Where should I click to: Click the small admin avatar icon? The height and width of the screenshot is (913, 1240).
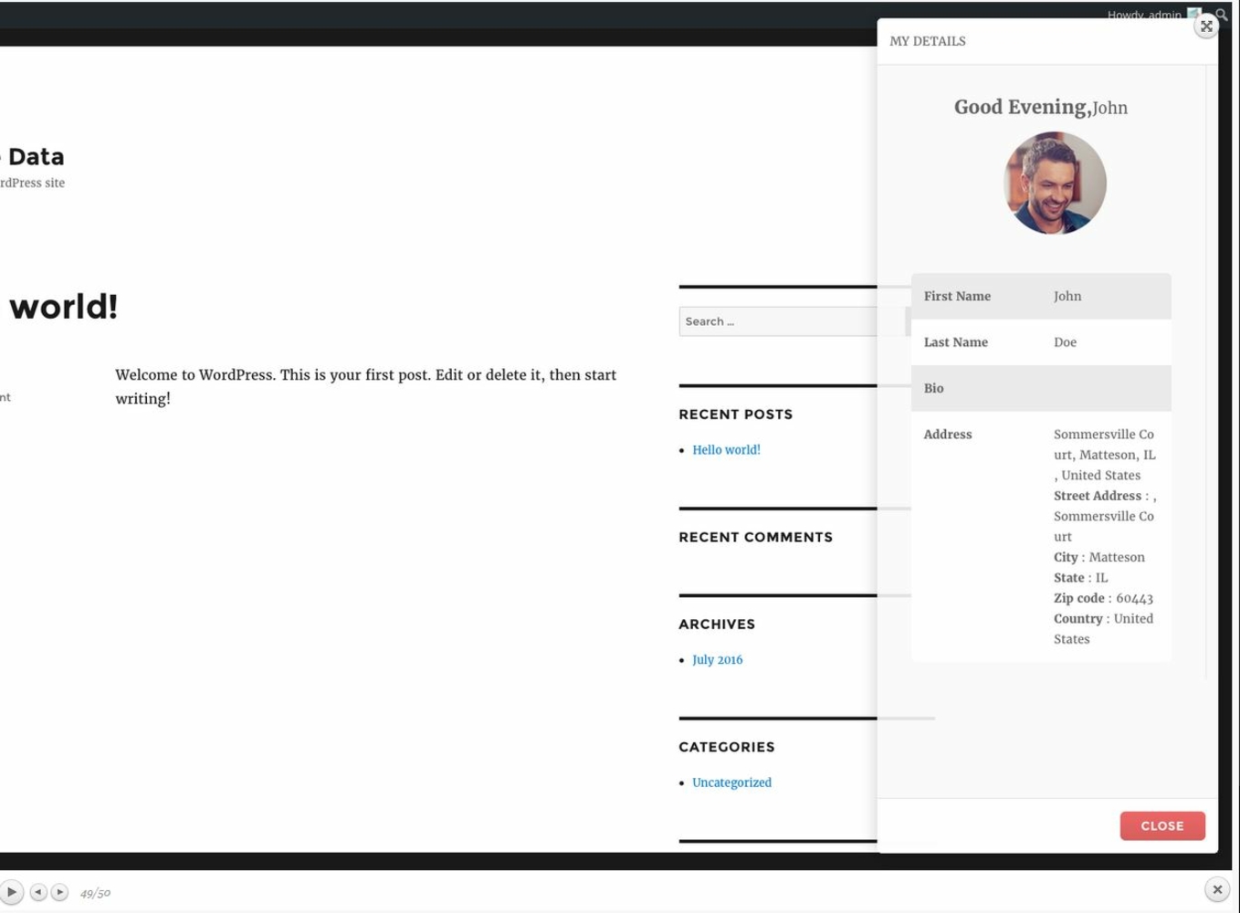tap(1193, 13)
